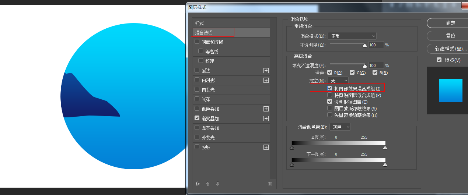Check 将剪贴图层混合成组 option
The image size is (468, 195).
(330, 95)
